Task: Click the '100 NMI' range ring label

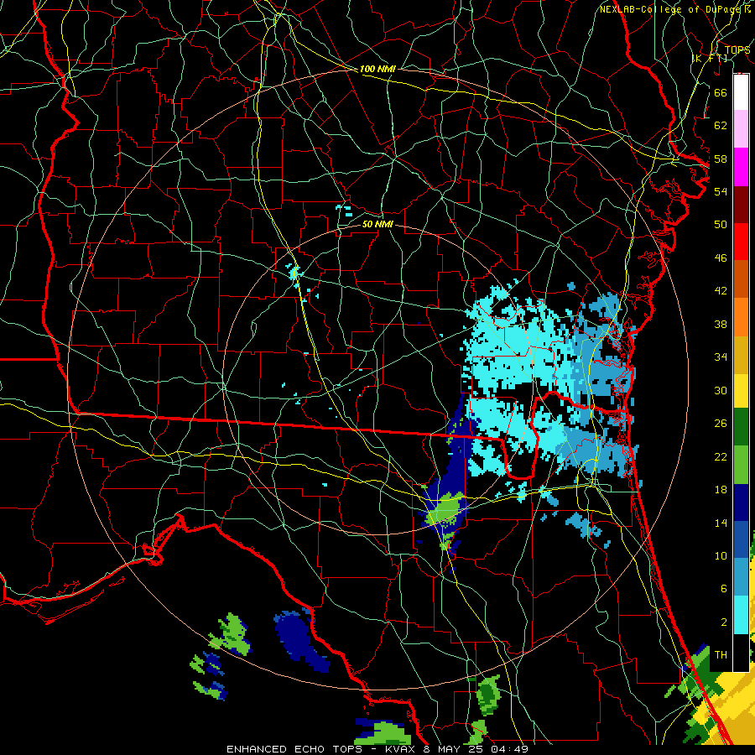Action: click(x=377, y=69)
